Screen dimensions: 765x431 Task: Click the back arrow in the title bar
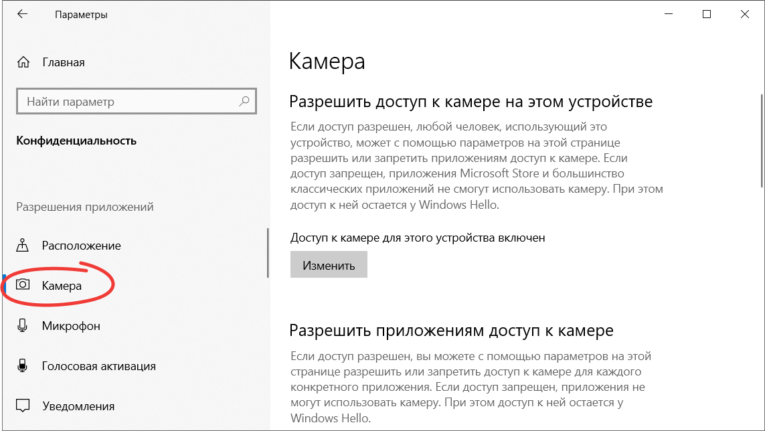(22, 14)
